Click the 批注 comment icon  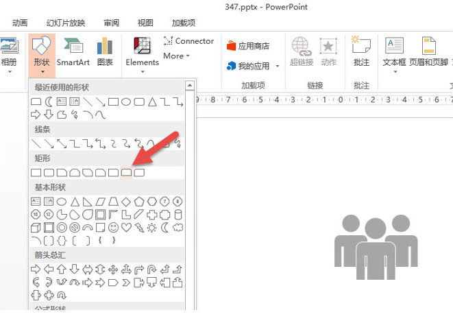point(360,51)
